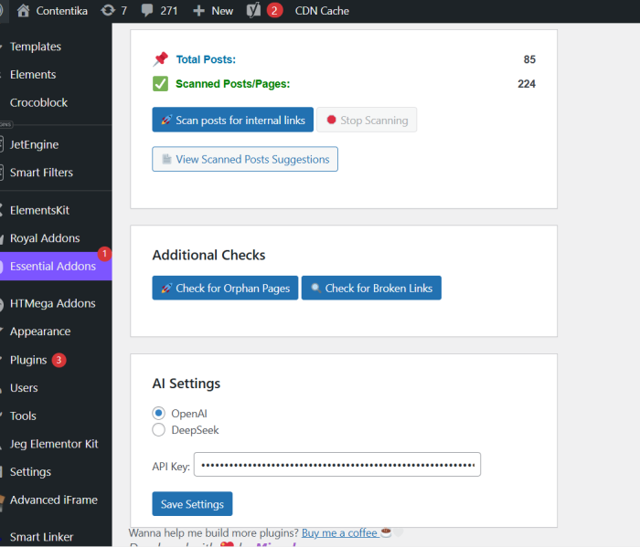Image resolution: width=640 pixels, height=547 pixels.
Task: Open Appearance in the sidebar menu
Action: (40, 331)
